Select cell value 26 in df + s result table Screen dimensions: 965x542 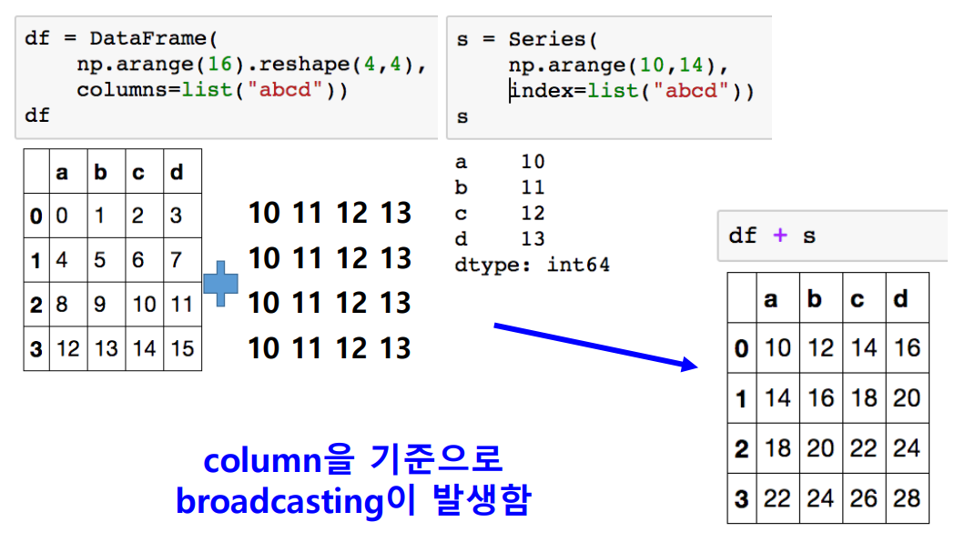(x=863, y=498)
